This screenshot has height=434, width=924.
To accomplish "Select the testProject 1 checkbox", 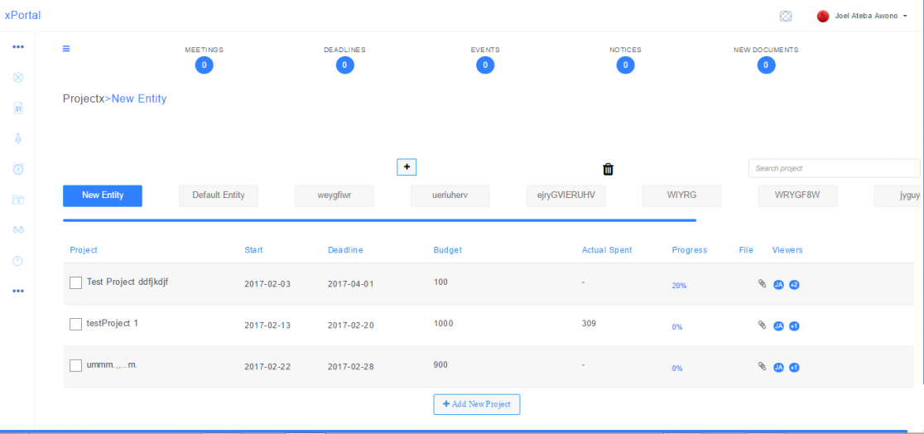I will [76, 324].
